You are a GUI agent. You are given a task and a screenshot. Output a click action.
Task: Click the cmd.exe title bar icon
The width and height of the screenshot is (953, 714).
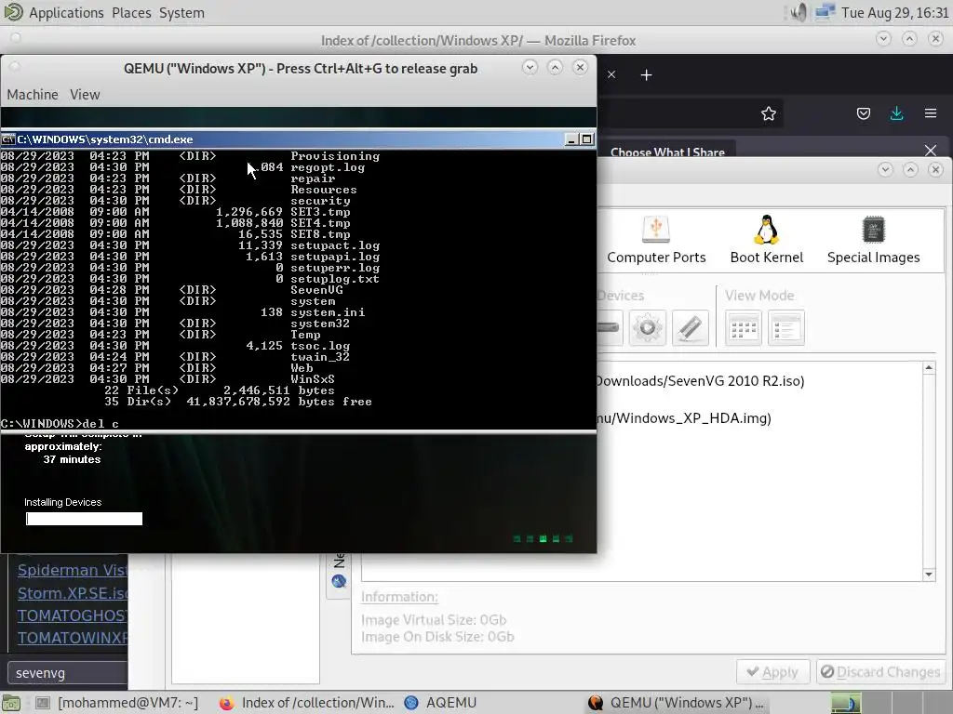pyautogui.click(x=7, y=139)
